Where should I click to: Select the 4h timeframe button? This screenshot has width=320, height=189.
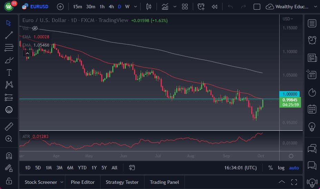[x=111, y=7]
